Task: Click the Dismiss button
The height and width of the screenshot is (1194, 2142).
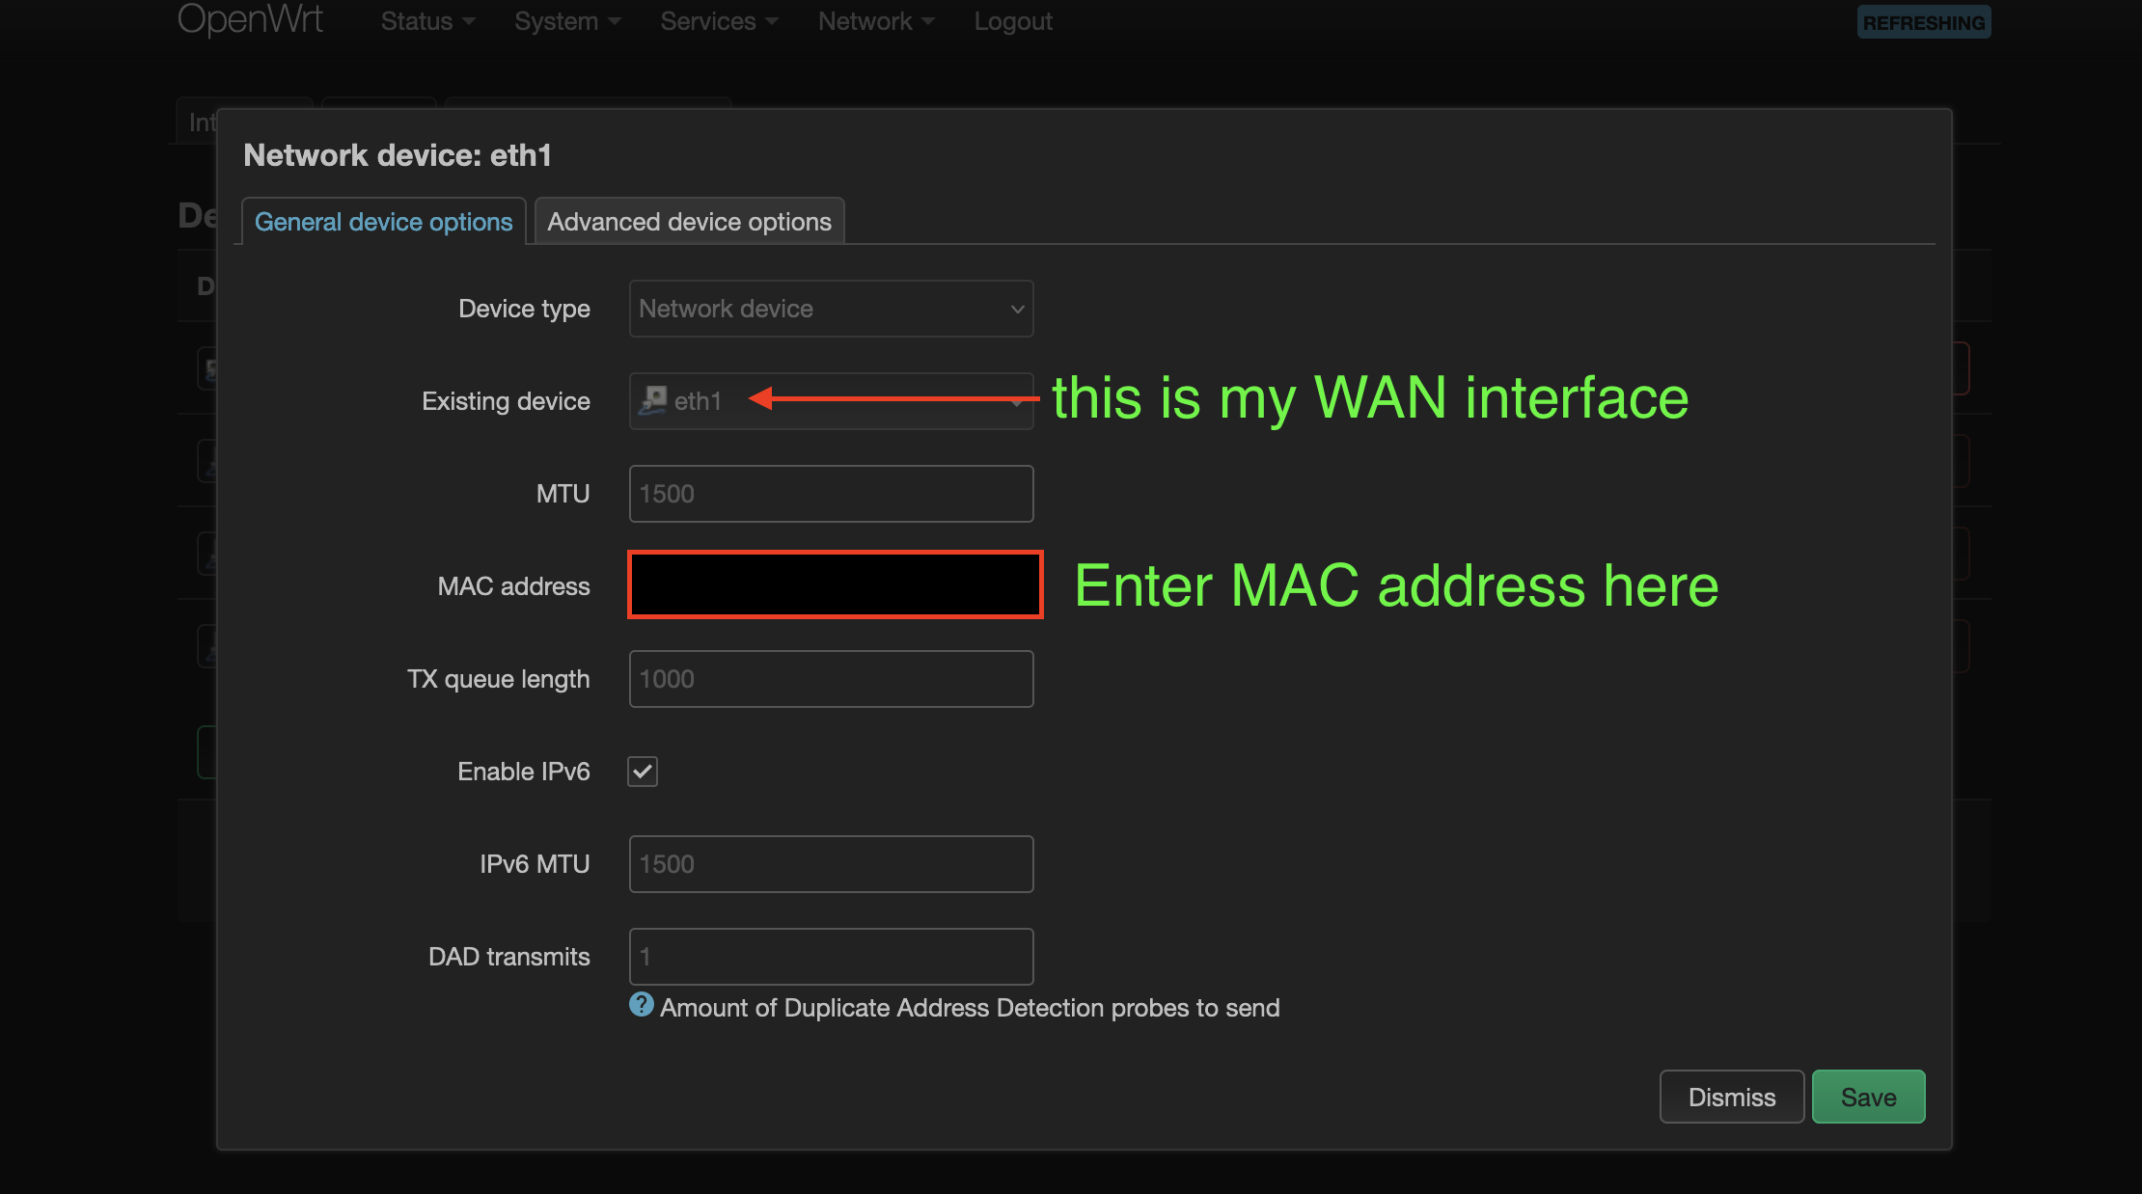Action: [x=1731, y=1097]
